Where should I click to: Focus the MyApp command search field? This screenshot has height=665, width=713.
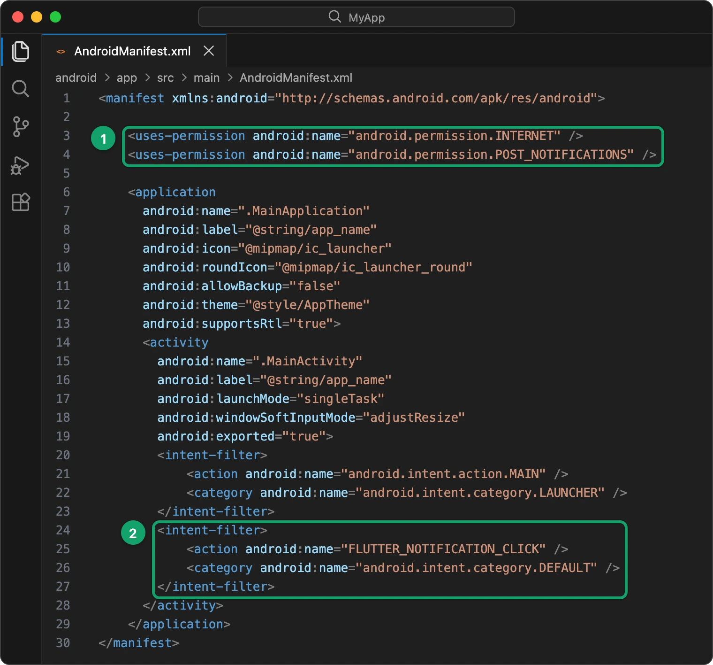356,17
